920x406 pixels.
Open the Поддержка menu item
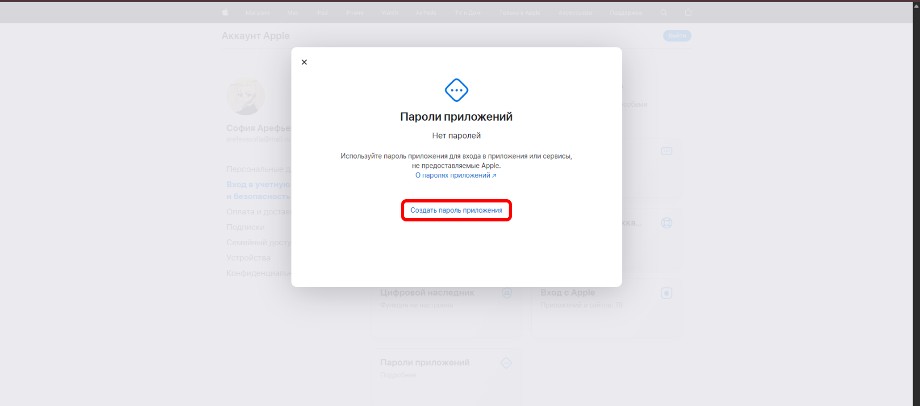pos(626,12)
